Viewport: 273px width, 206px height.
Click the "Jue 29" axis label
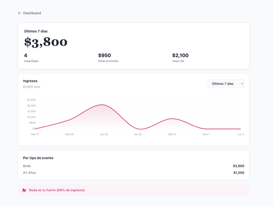[104, 134]
